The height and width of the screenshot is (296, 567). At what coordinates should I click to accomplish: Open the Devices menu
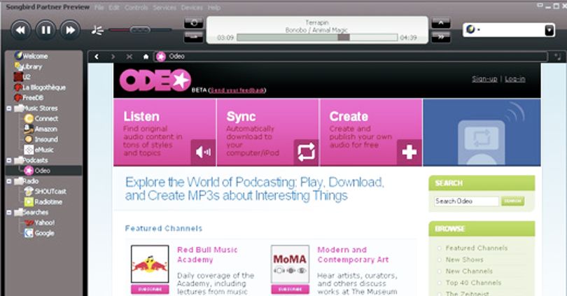coord(192,8)
